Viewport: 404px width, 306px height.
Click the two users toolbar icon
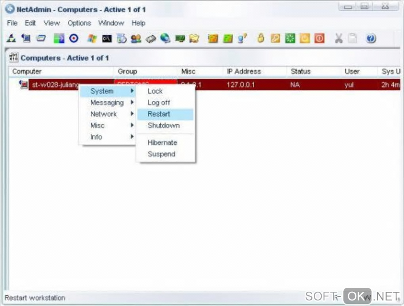136,39
